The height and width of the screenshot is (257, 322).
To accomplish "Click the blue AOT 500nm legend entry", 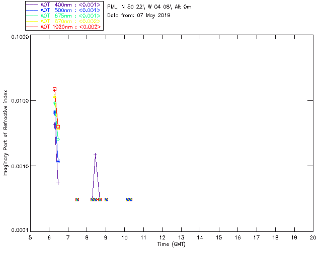I will pyautogui.click(x=63, y=10).
